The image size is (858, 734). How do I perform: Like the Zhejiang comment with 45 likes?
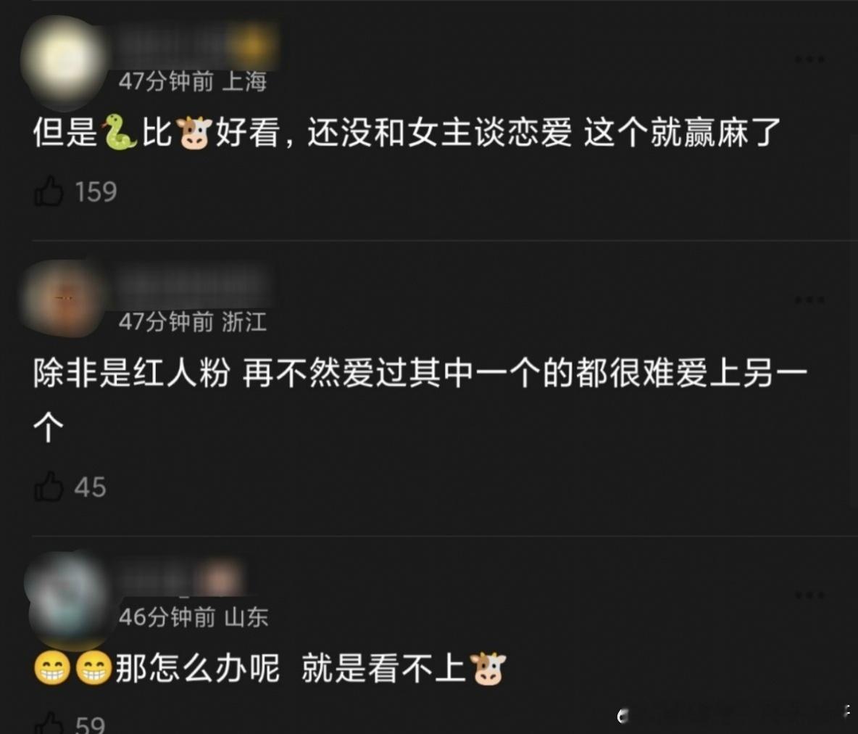(49, 487)
